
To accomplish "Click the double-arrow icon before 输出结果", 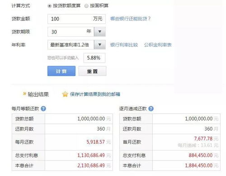I will pyautogui.click(x=24, y=94).
